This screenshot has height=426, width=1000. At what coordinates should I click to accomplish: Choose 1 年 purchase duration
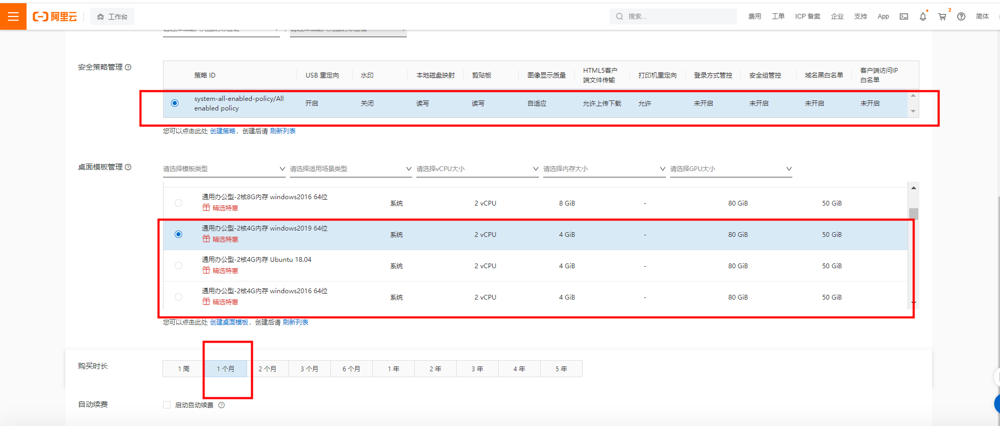click(x=394, y=369)
